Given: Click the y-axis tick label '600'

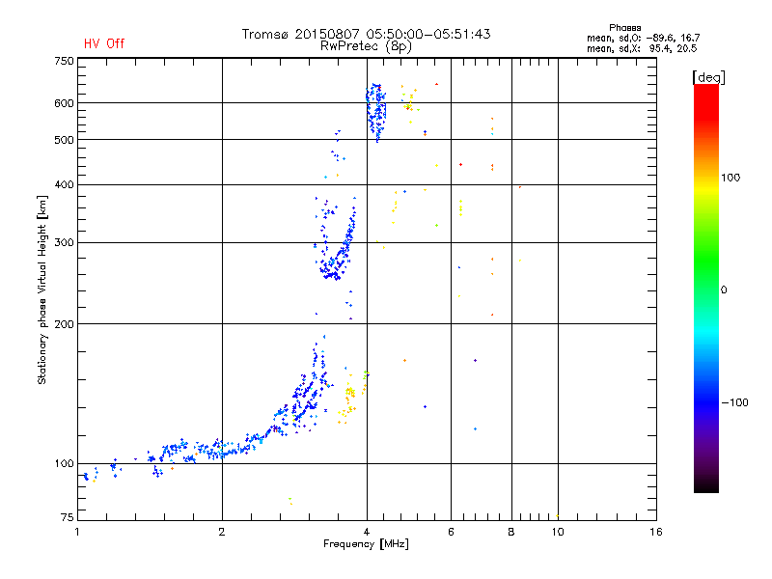Looking at the screenshot, I should [64, 103].
